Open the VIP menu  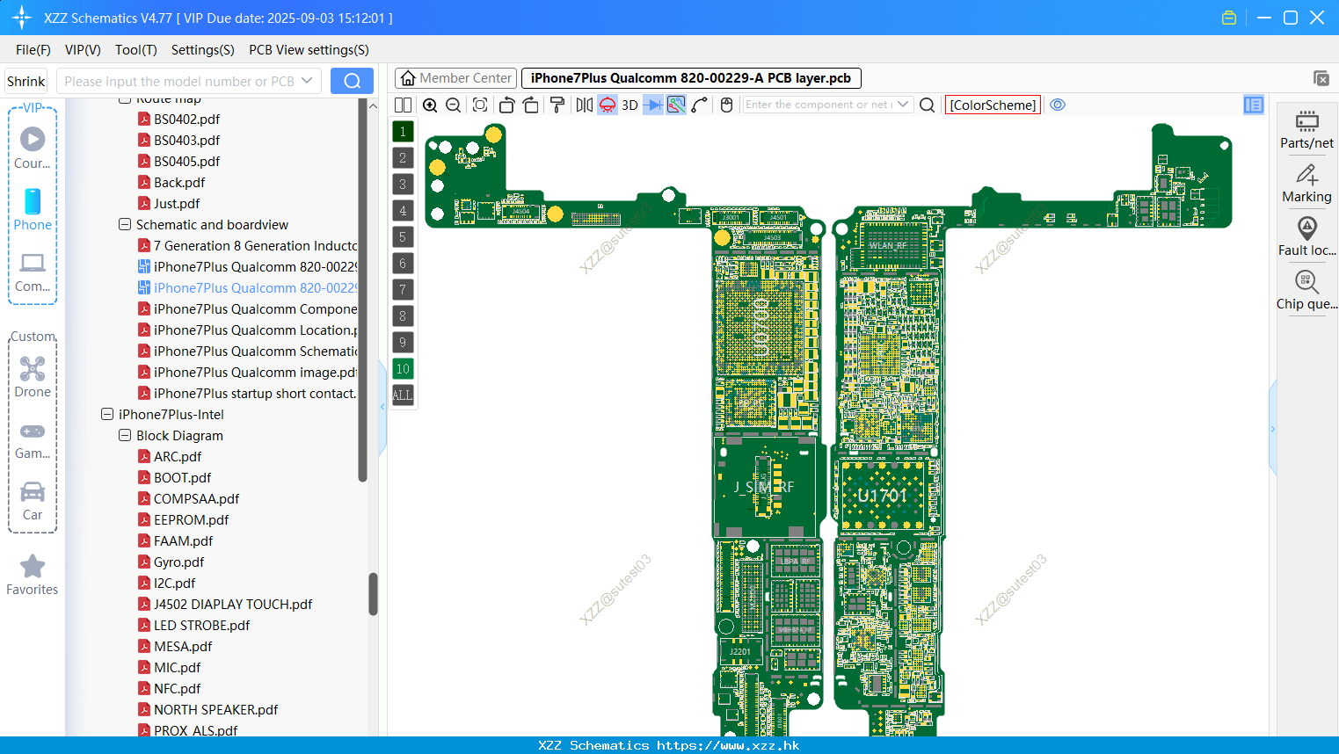click(x=83, y=50)
